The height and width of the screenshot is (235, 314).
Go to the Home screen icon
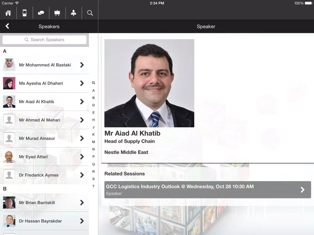pyautogui.click(x=8, y=13)
